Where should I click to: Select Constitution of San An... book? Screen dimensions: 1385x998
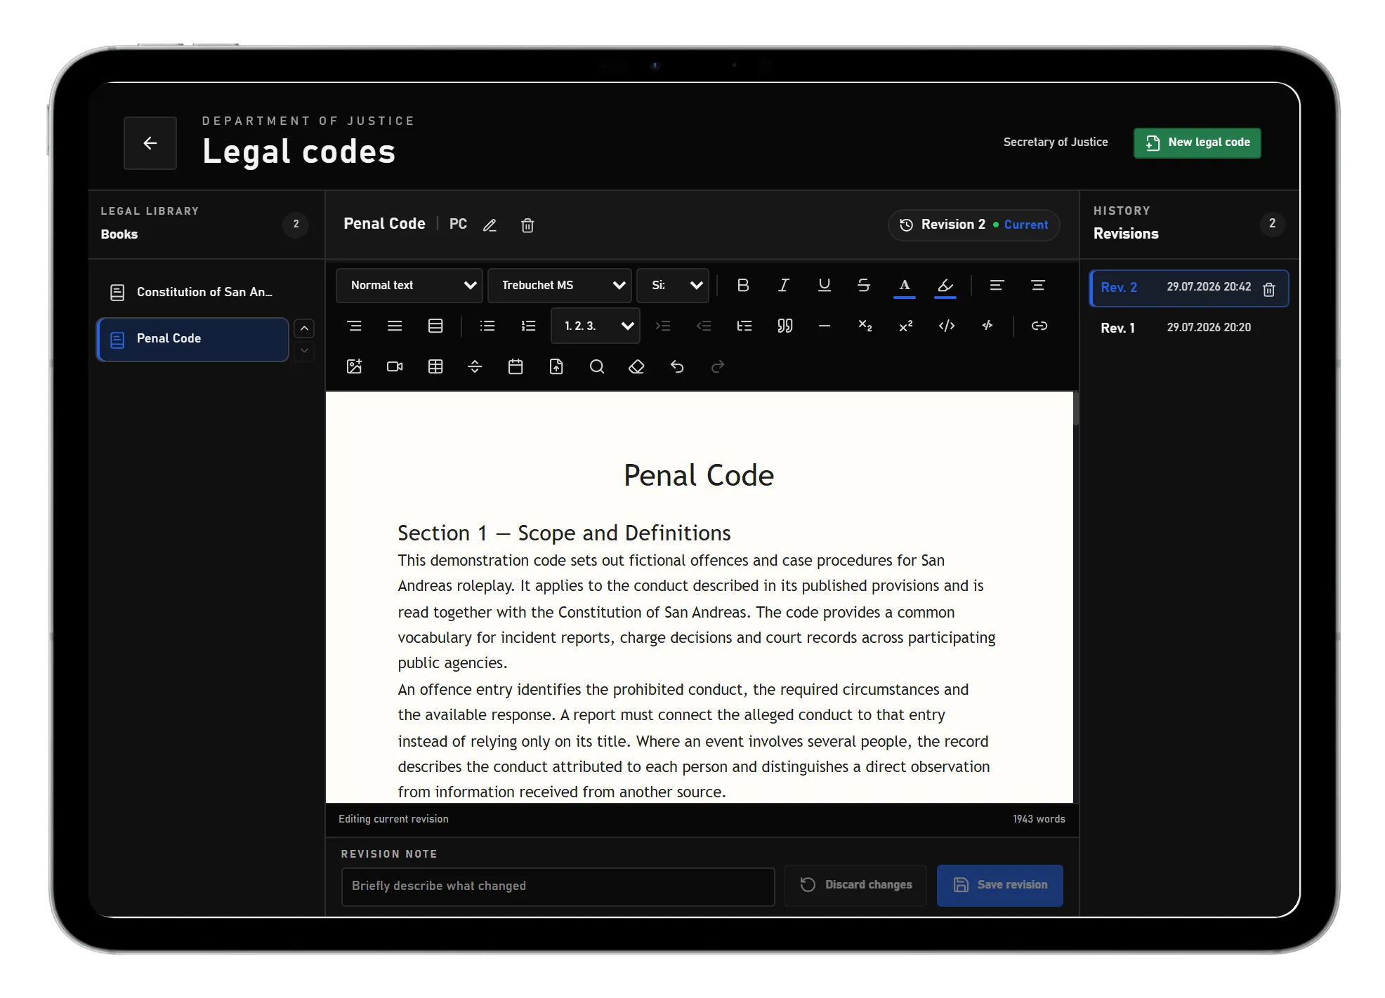click(192, 292)
